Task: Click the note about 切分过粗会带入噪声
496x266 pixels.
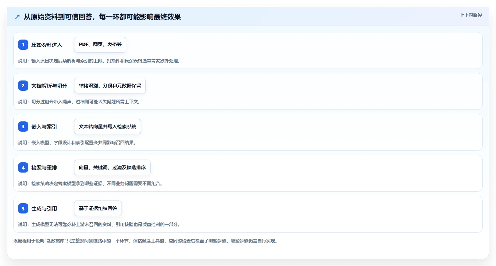Action: click(x=79, y=102)
